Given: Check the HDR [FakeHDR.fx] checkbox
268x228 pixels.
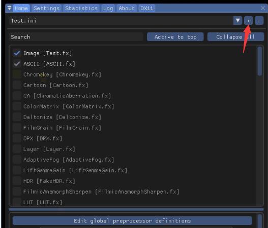Looking at the screenshot, I should 17,181.
